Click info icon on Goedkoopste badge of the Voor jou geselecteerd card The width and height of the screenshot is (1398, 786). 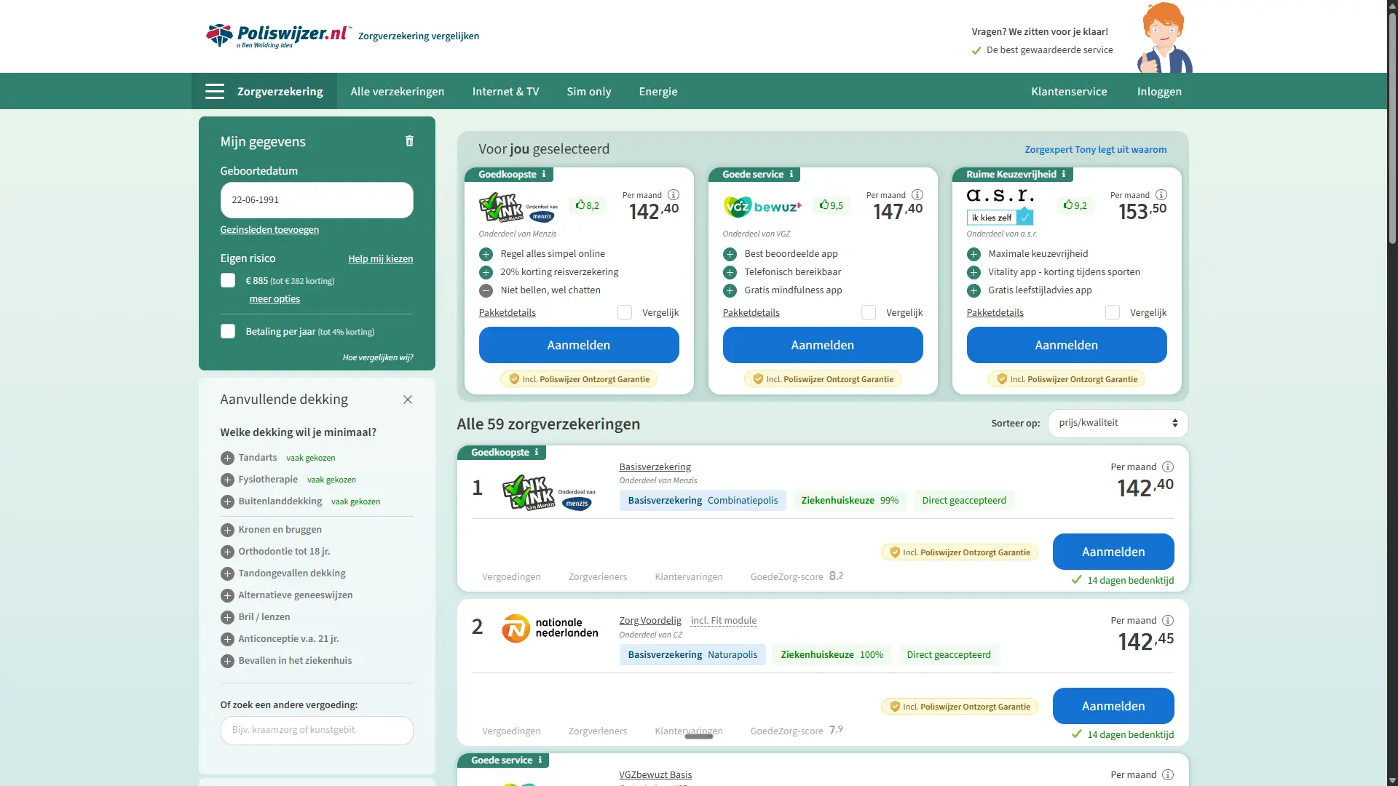tap(544, 175)
